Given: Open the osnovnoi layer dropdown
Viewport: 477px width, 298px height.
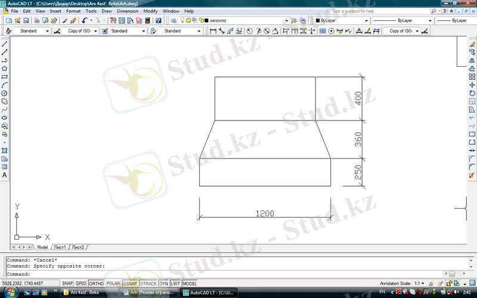Looking at the screenshot, I should tap(286, 20).
